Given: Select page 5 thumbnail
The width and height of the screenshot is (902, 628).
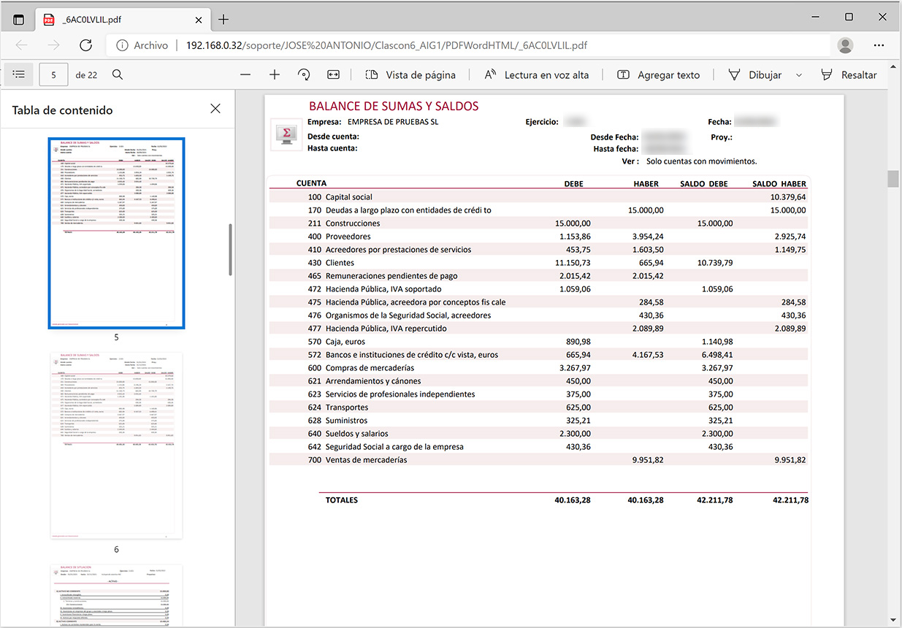Looking at the screenshot, I should point(116,233).
